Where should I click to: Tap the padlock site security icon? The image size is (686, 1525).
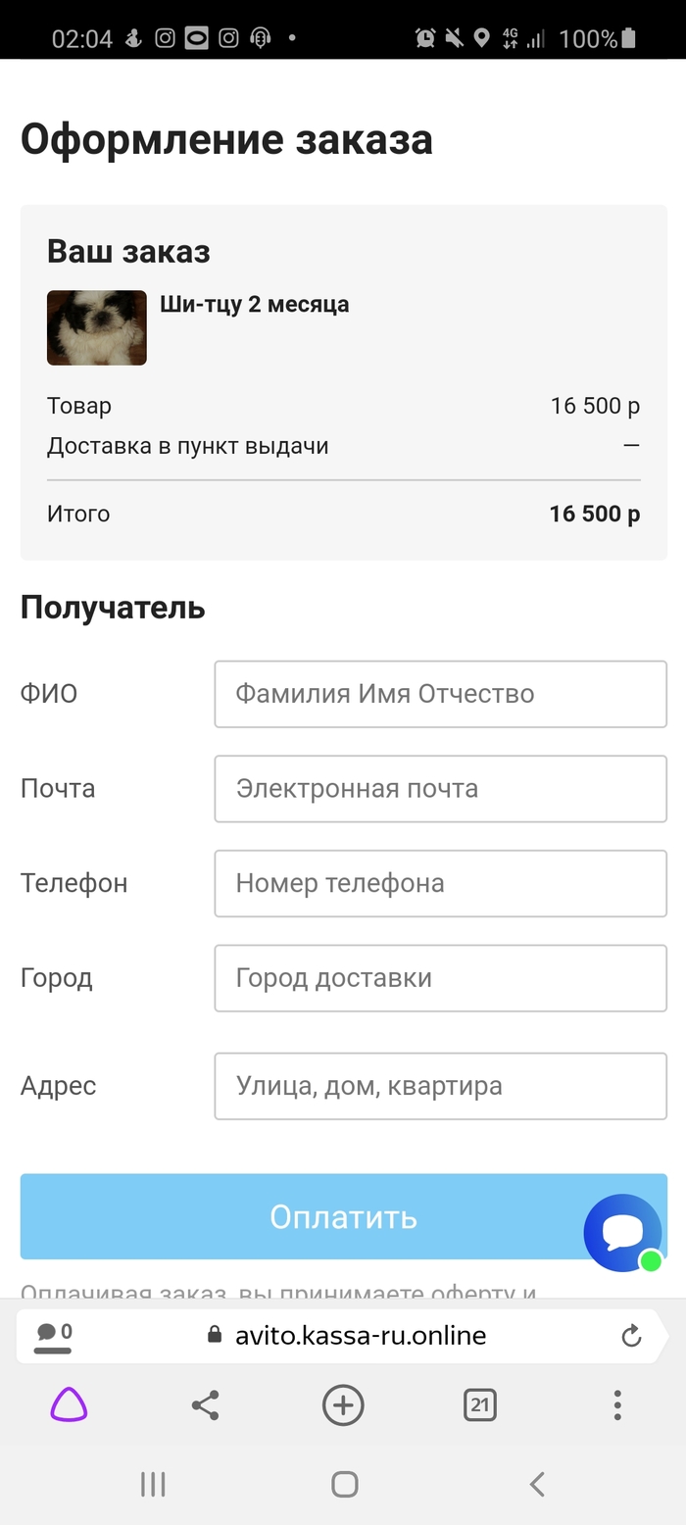pos(215,1335)
